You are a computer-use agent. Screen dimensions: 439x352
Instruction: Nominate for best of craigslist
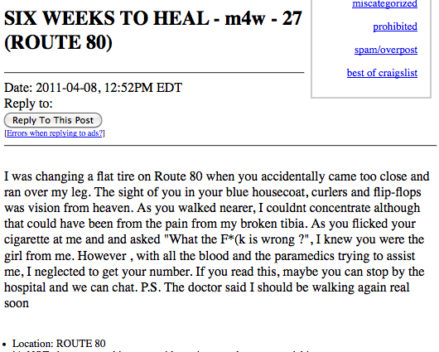(x=382, y=73)
